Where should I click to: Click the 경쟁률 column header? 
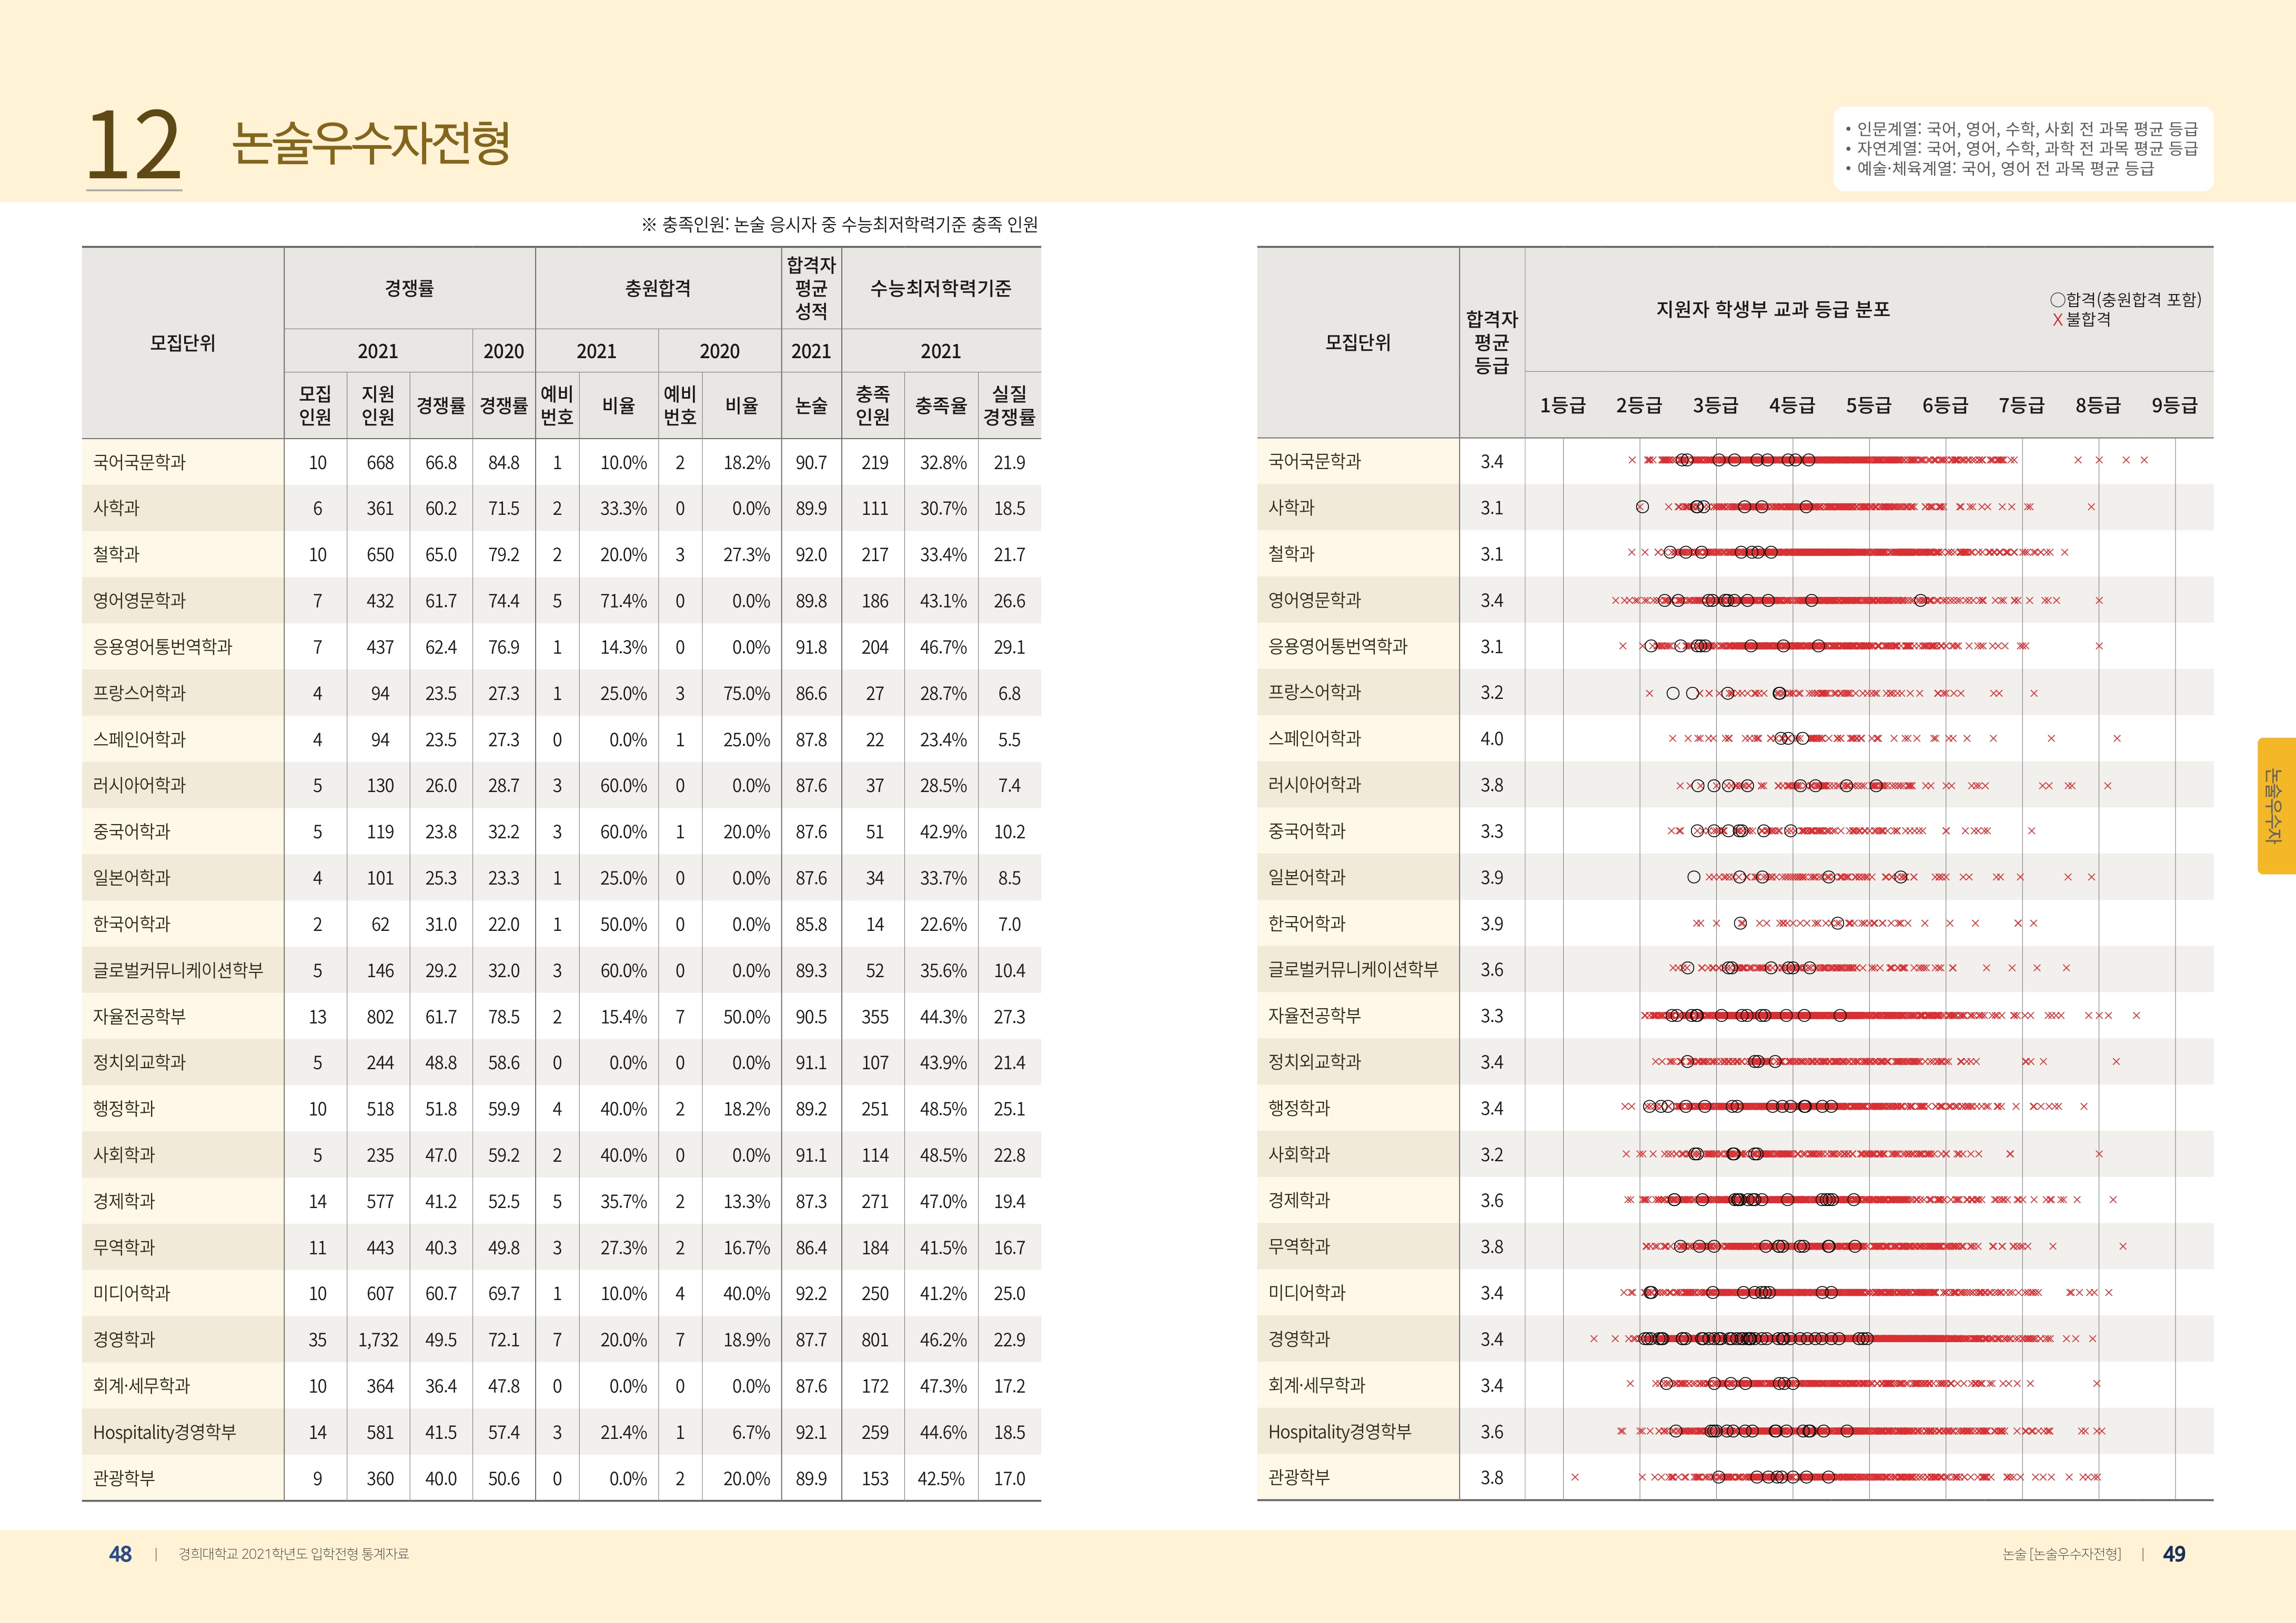tap(409, 288)
